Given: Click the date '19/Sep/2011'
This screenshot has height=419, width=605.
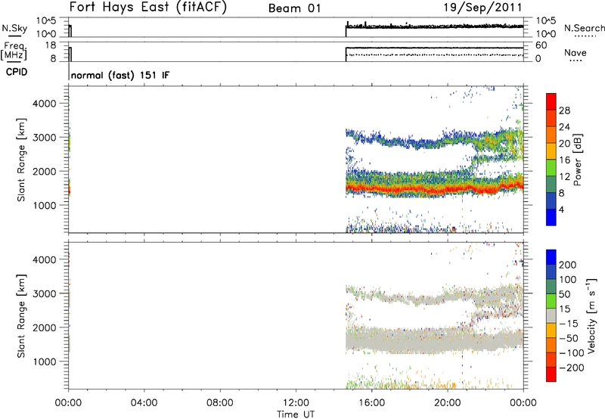Looking at the screenshot, I should 482,8.
